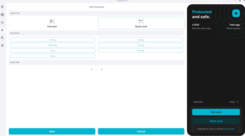The image size is (245, 136).
Task: Click the 'file' link to choose file
Action: [x=225, y=129]
